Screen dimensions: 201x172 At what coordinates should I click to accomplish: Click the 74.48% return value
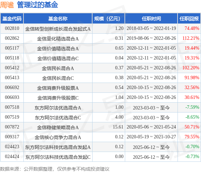point(192,28)
